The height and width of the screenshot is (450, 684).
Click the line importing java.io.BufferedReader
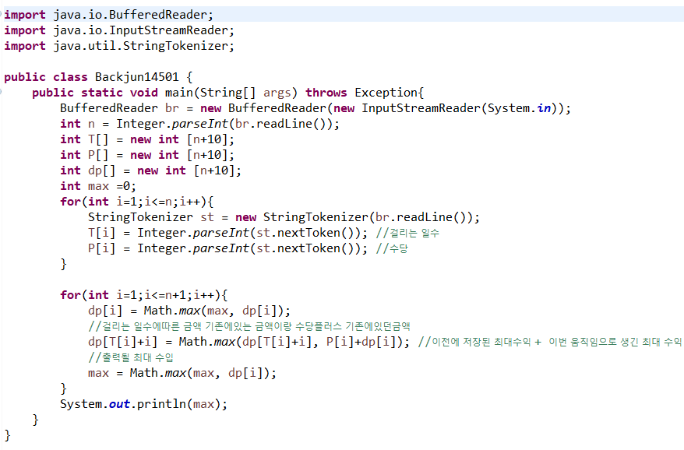point(108,15)
